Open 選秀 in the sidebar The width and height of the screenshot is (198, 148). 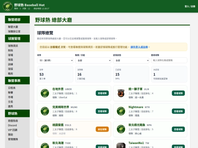point(11,106)
